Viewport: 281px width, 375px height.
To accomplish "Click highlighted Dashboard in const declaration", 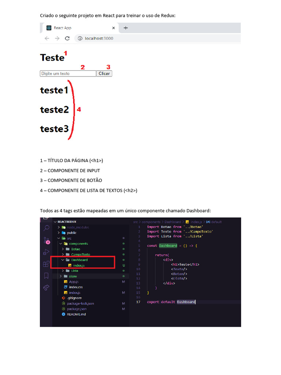I will [x=168, y=246].
